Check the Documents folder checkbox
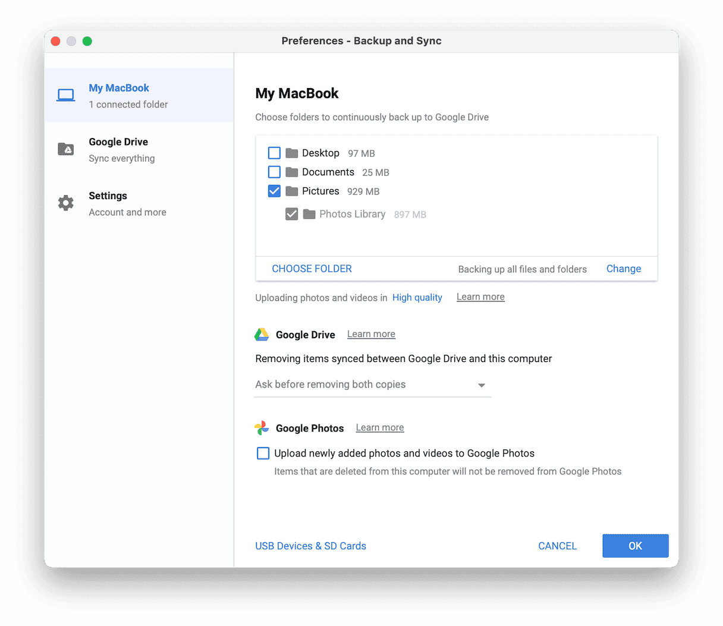Screen dimensions: 723x626 pos(274,172)
